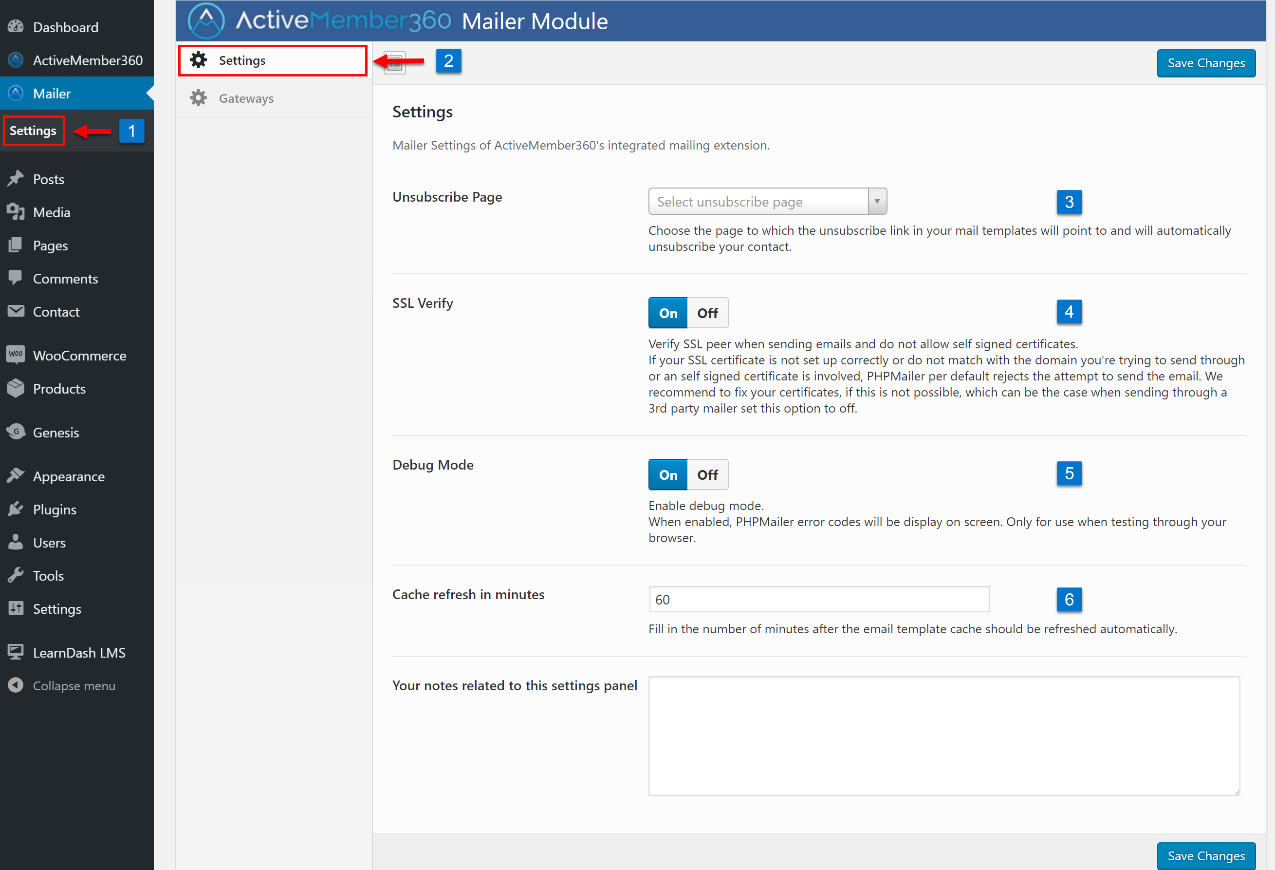Turn Debug Mode On
Viewport: 1275px width, 870px height.
667,474
